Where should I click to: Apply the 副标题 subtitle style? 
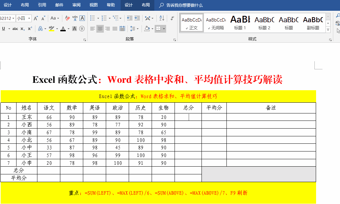pos(313,23)
